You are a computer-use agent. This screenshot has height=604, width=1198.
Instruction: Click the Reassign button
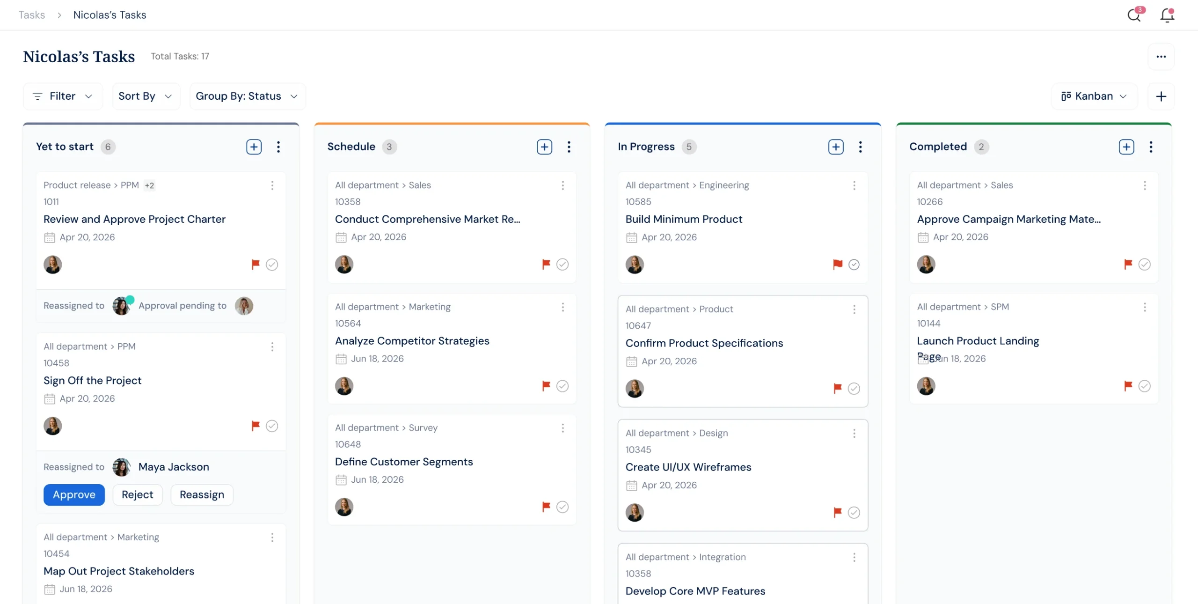202,495
